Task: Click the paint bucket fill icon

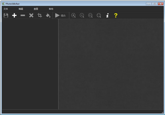Action: pyautogui.click(x=48, y=15)
